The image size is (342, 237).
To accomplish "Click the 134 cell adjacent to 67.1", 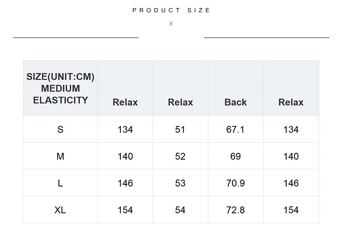I will pyautogui.click(x=291, y=130).
